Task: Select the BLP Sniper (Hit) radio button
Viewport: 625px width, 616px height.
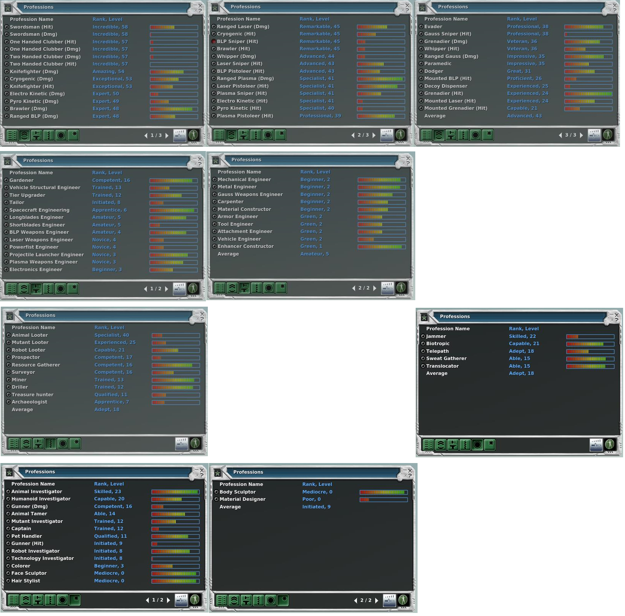Action: pos(214,42)
